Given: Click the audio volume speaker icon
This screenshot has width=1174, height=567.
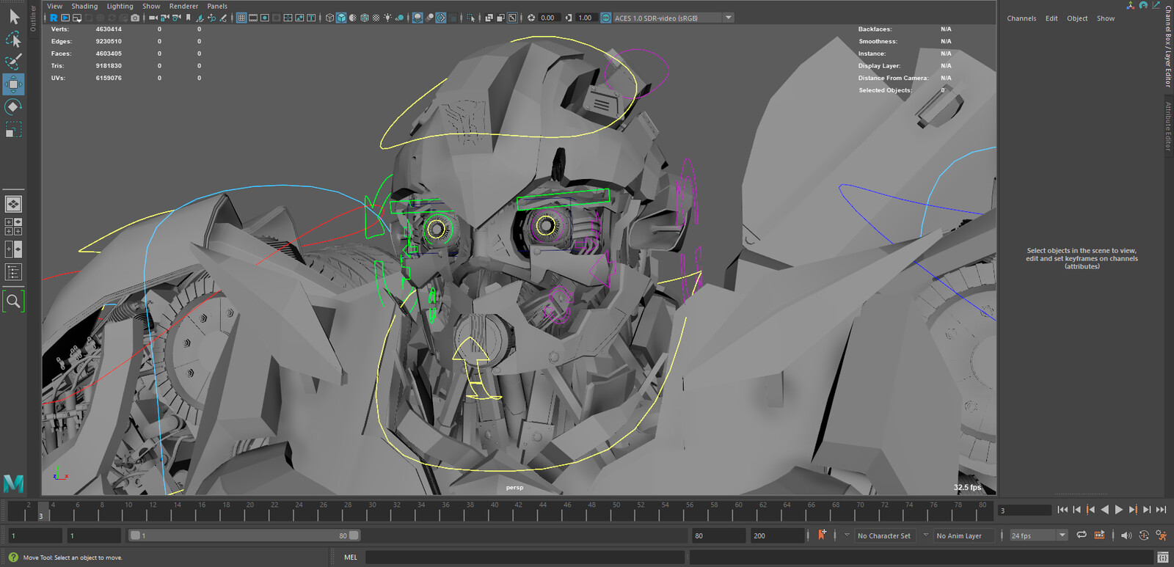Looking at the screenshot, I should point(1126,535).
